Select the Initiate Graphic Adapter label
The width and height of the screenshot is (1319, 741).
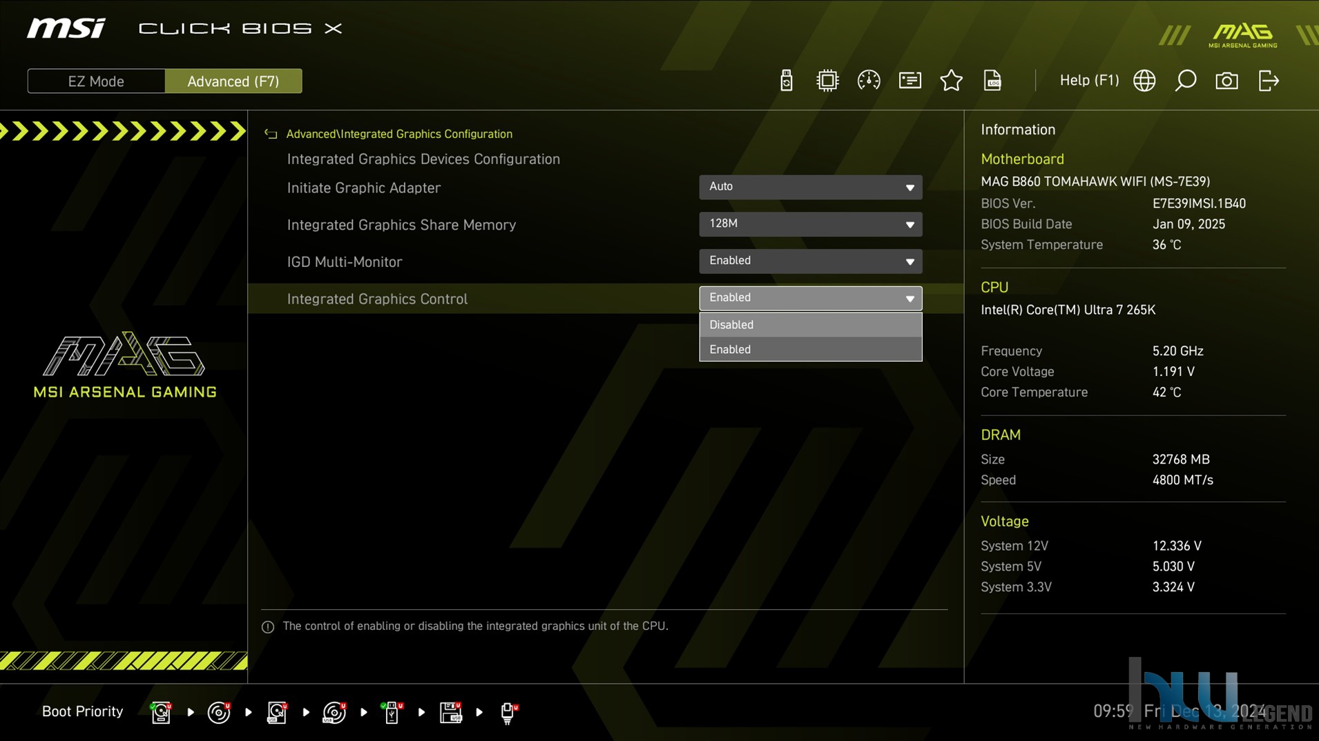coord(363,188)
